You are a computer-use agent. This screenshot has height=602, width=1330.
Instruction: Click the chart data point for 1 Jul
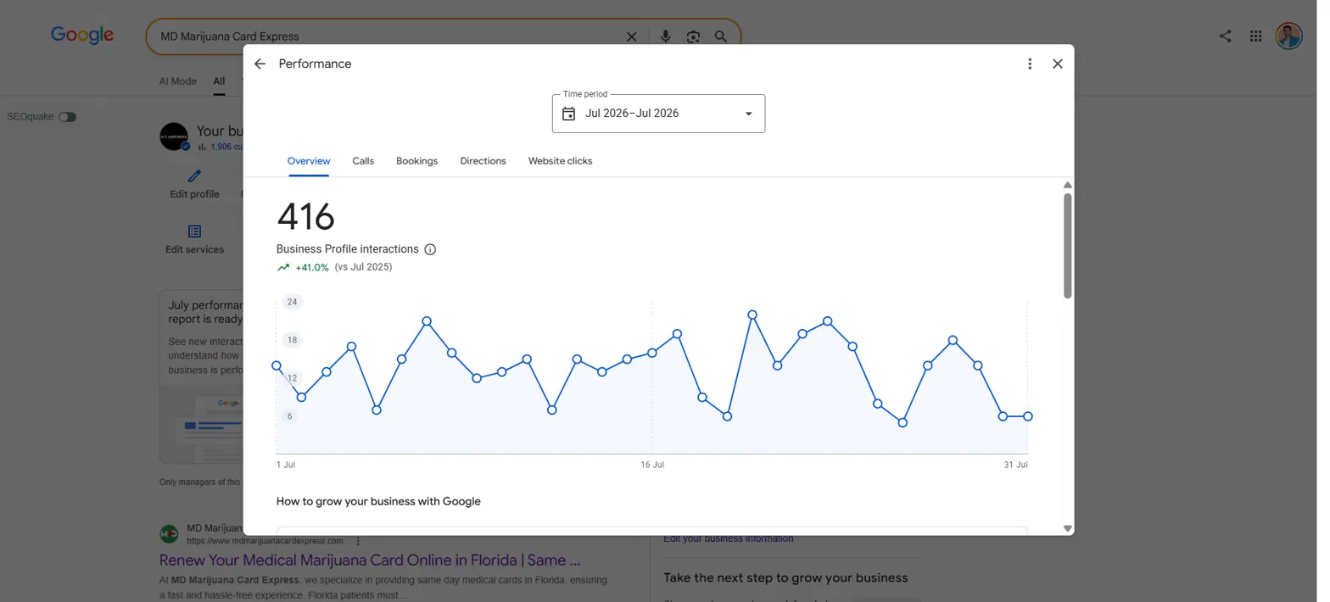[x=277, y=365]
